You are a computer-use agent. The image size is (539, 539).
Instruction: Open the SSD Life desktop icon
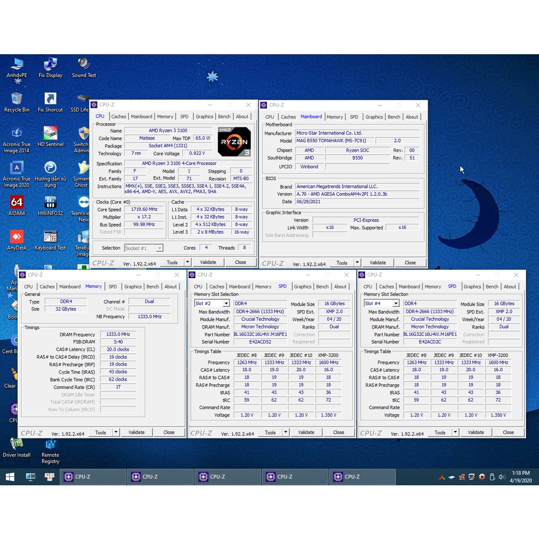coord(81,103)
